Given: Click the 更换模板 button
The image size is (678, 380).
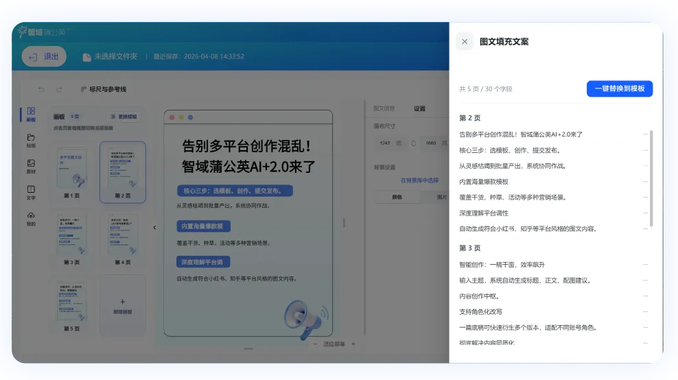Looking at the screenshot, I should 124,117.
